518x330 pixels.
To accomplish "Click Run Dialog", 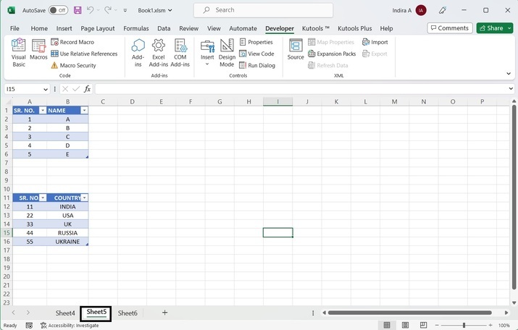I will 257,65.
